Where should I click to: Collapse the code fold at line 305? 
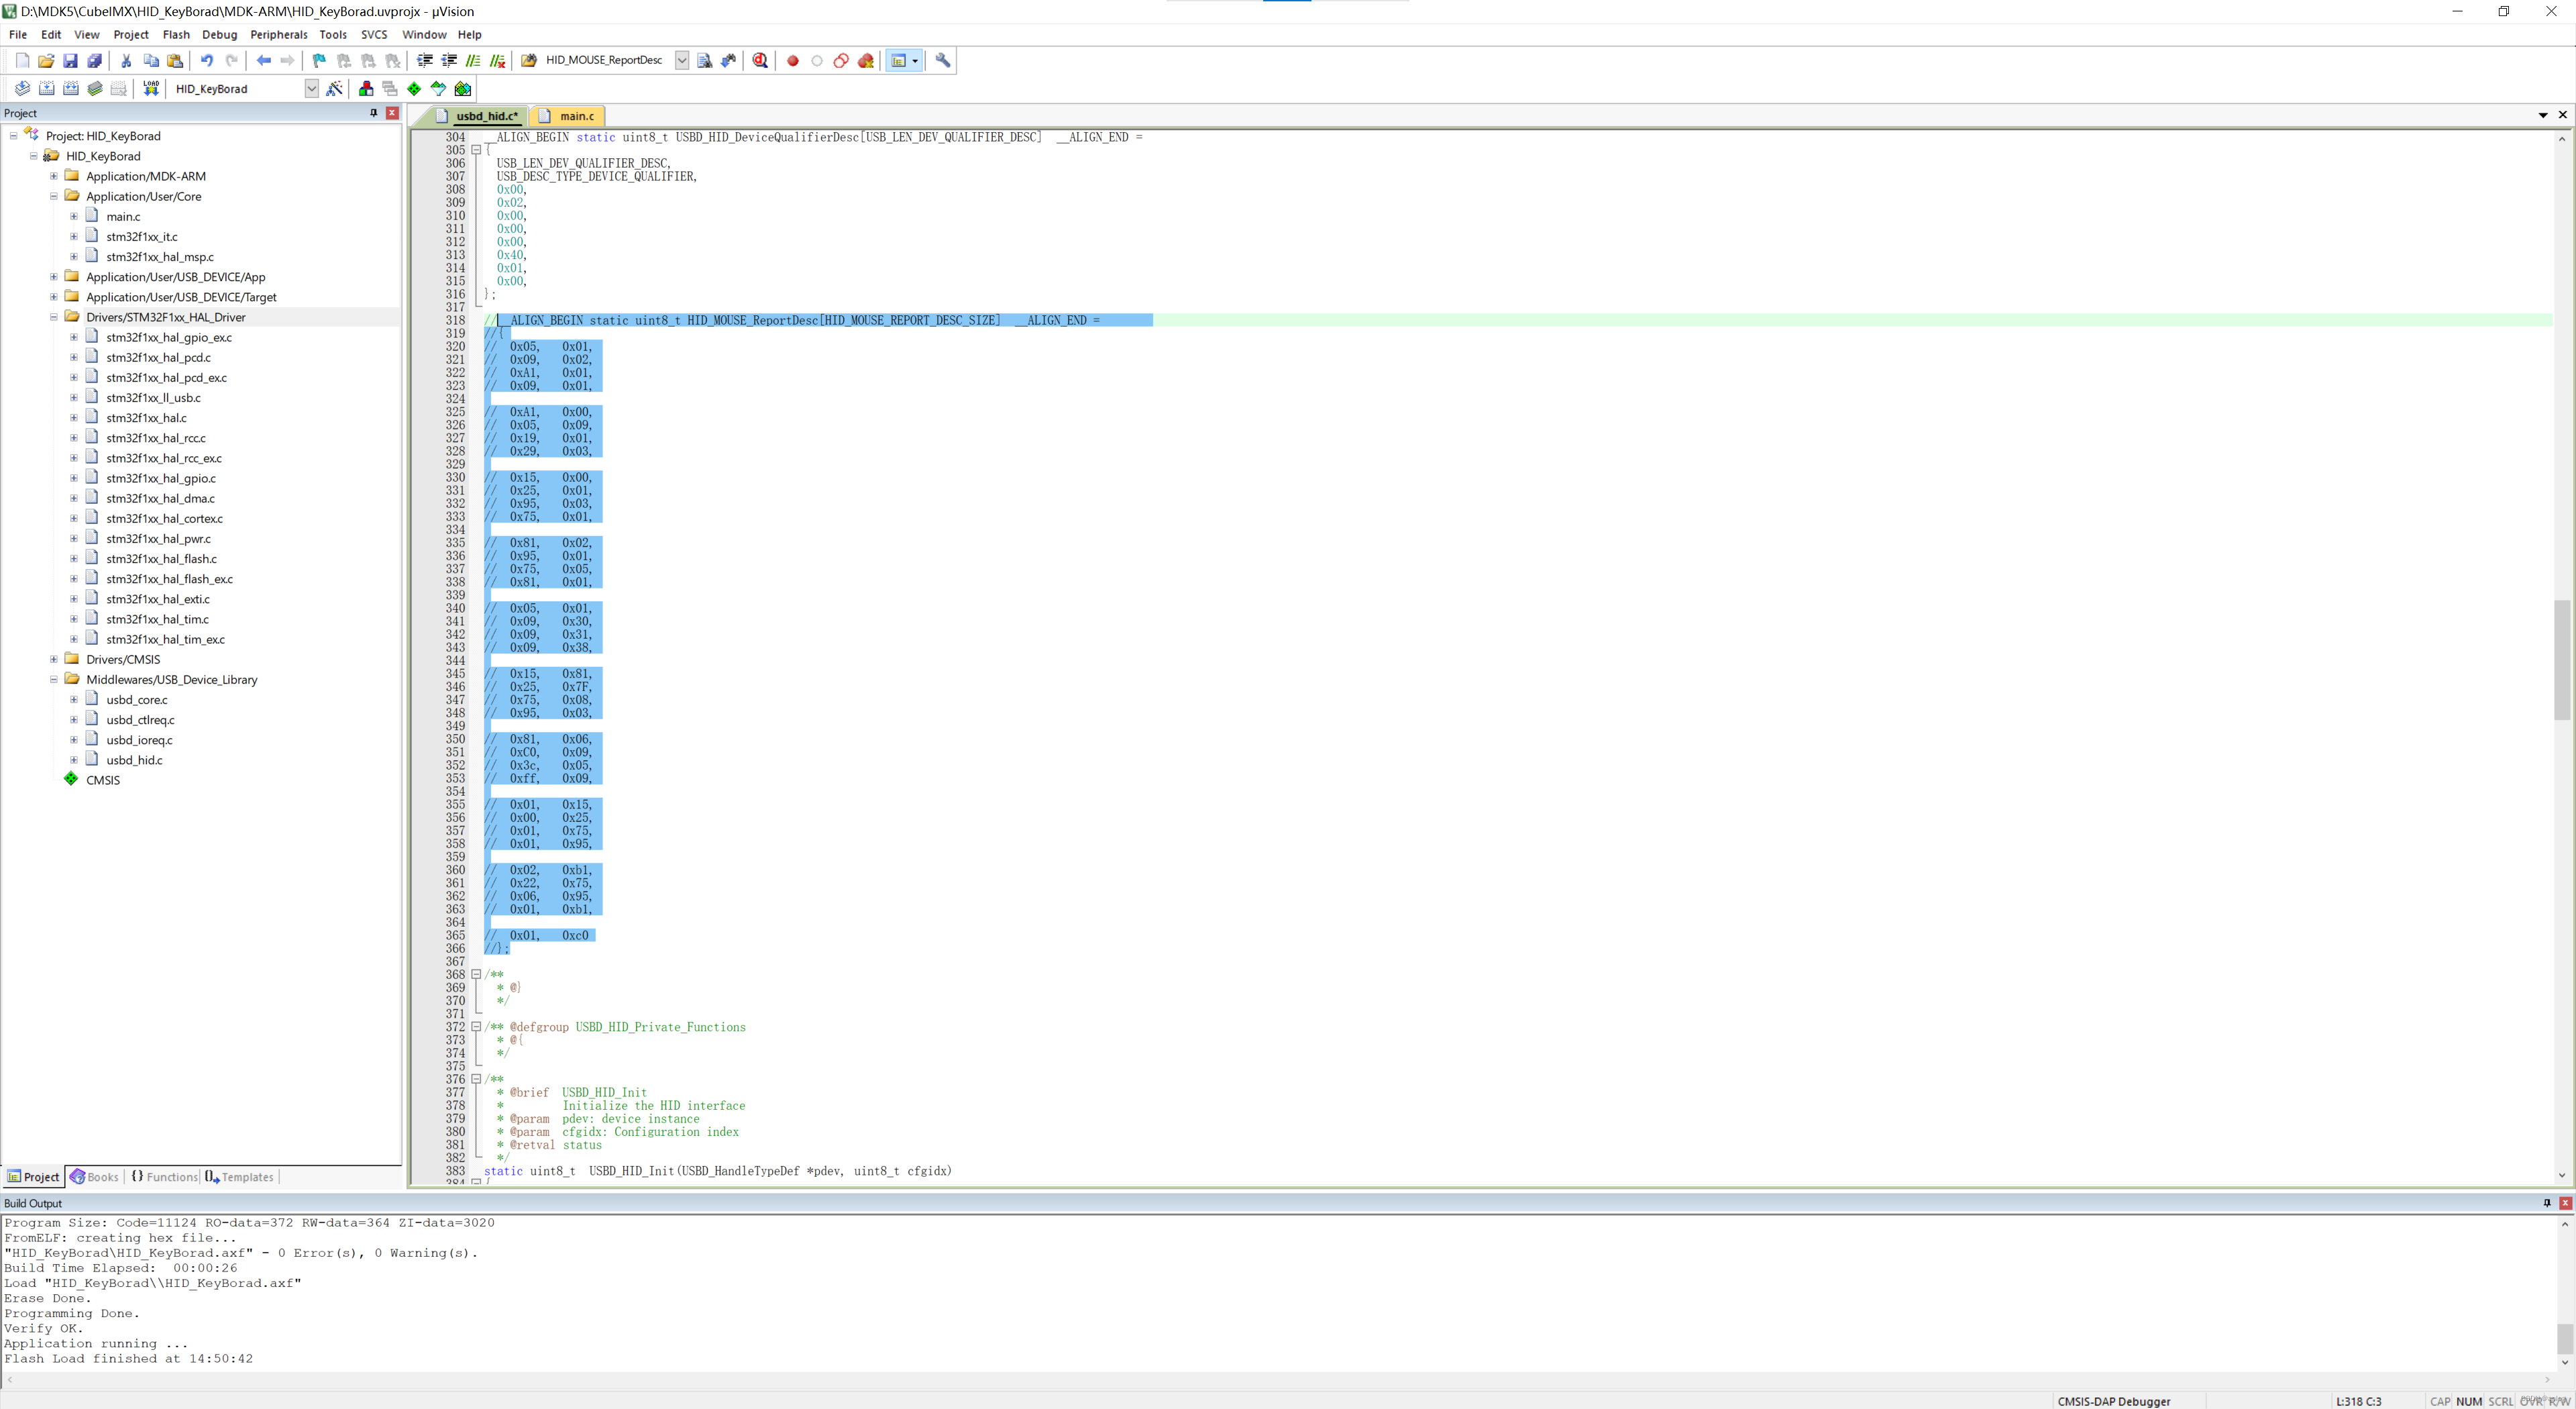pyautogui.click(x=476, y=150)
